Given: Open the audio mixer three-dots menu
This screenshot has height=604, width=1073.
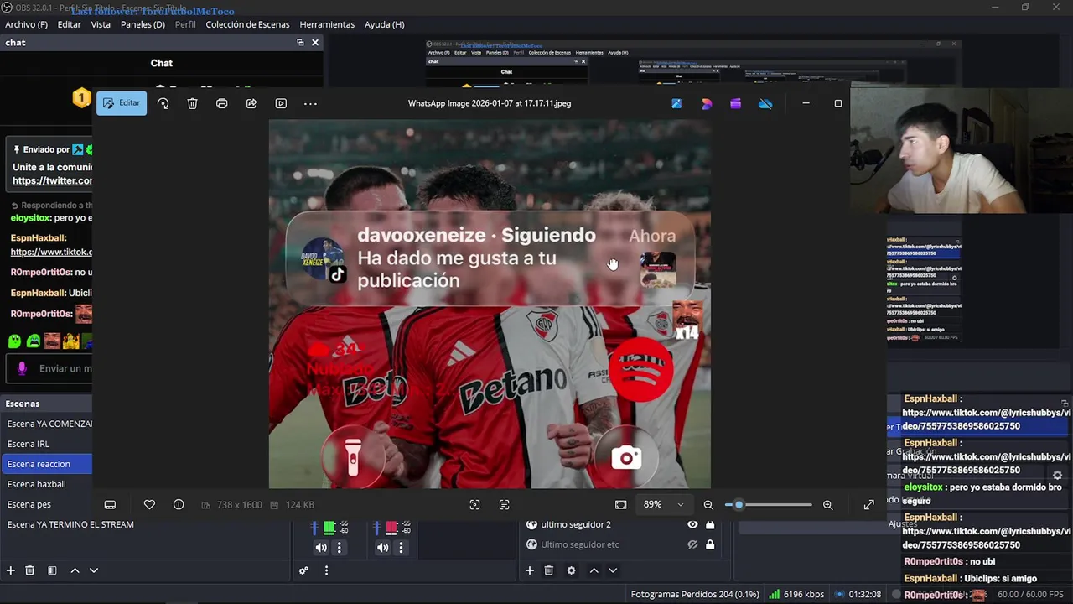Looking at the screenshot, I should [326, 570].
